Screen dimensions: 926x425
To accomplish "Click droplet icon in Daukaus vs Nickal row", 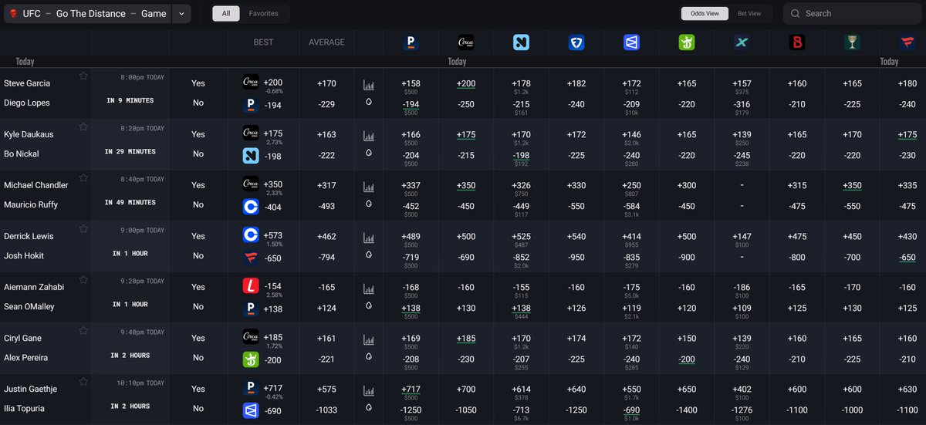I will tap(369, 152).
